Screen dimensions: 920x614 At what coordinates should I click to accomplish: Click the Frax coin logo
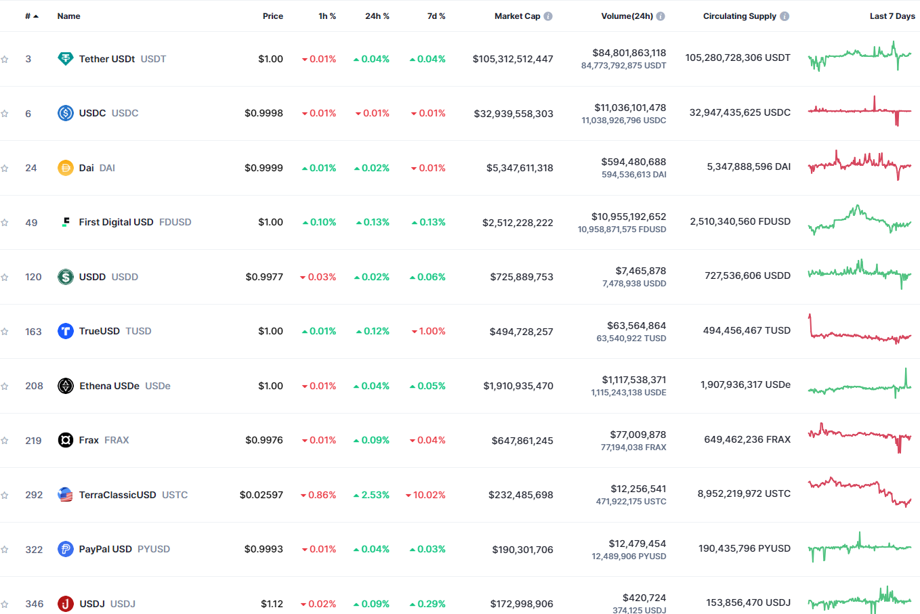pyautogui.click(x=65, y=440)
